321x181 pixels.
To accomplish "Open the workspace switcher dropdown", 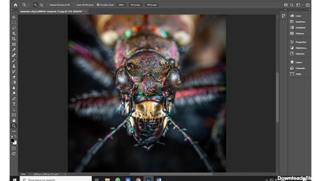I will pyautogui.click(x=299, y=5).
